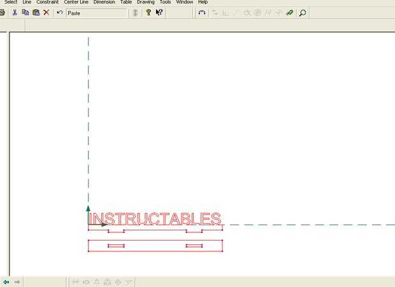The width and height of the screenshot is (395, 287).
Task: Click the printer icon at toolbar left edge
Action: (3, 13)
